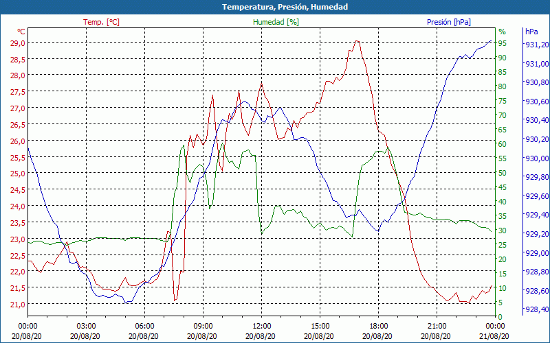Click the temperature axis value '22,5'
Image resolution: width=550 pixels, height=343 pixels.
coord(17,255)
